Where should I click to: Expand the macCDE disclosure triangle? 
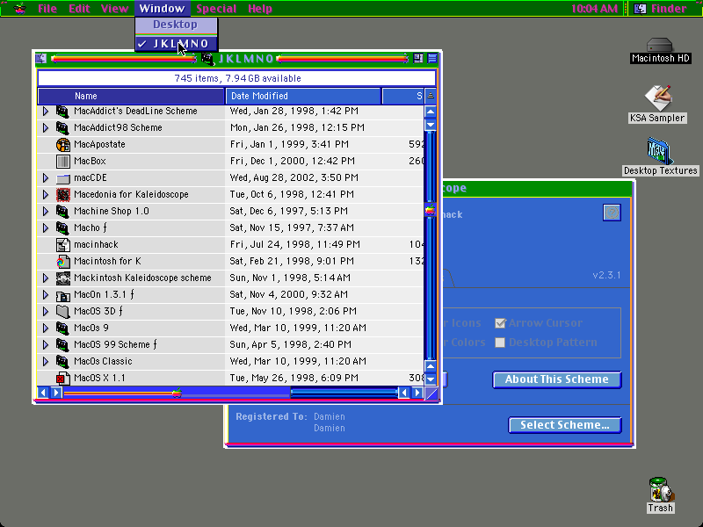[x=46, y=178]
